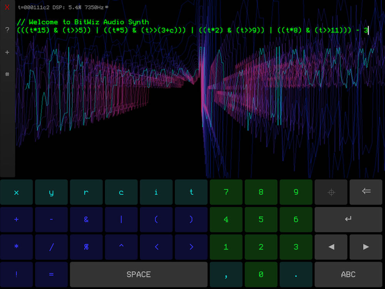The width and height of the screenshot is (385, 289).
Task: Tap the asterisk multiply key
Action: [17, 247]
